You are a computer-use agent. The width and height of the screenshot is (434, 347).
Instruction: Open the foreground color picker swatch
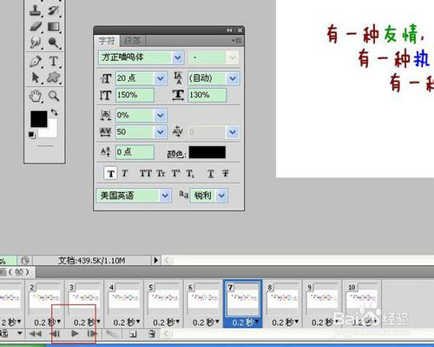point(39,119)
